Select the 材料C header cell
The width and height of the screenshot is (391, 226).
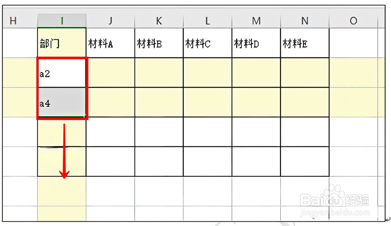pyautogui.click(x=208, y=43)
